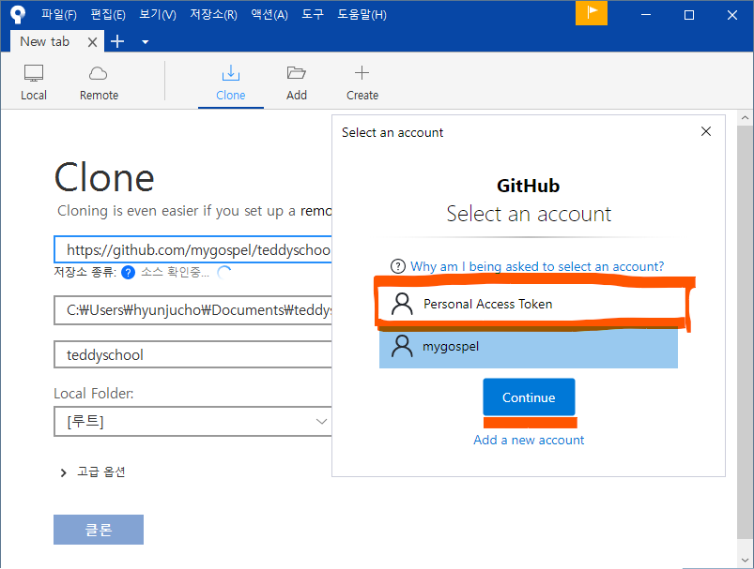Click the 클론 button

point(98,530)
